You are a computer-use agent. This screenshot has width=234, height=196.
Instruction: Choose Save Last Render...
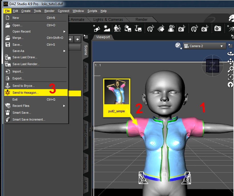pyautogui.click(x=36, y=64)
